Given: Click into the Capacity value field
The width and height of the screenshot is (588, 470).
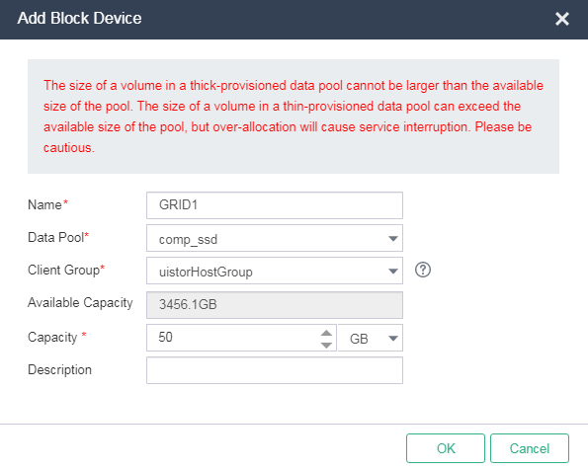Looking at the screenshot, I should [233, 338].
